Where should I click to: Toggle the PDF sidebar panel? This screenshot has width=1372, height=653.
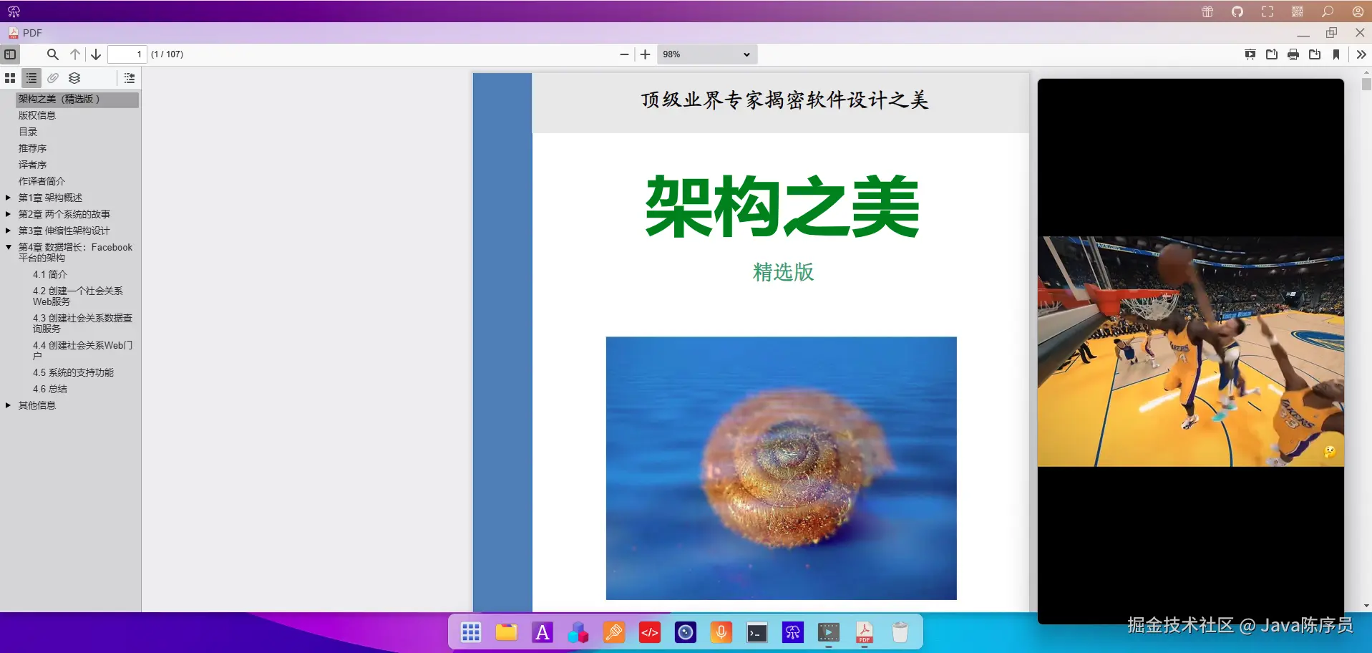coord(10,54)
